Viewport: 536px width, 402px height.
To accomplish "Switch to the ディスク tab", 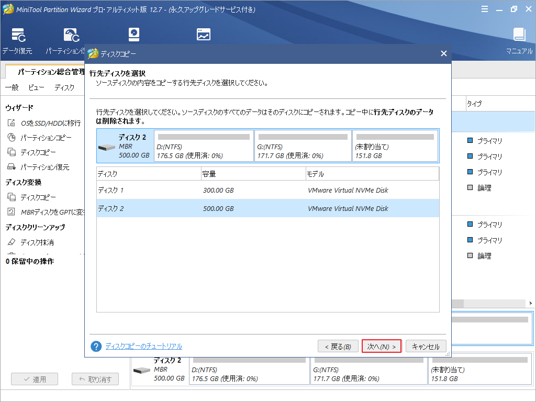I will click(x=64, y=87).
